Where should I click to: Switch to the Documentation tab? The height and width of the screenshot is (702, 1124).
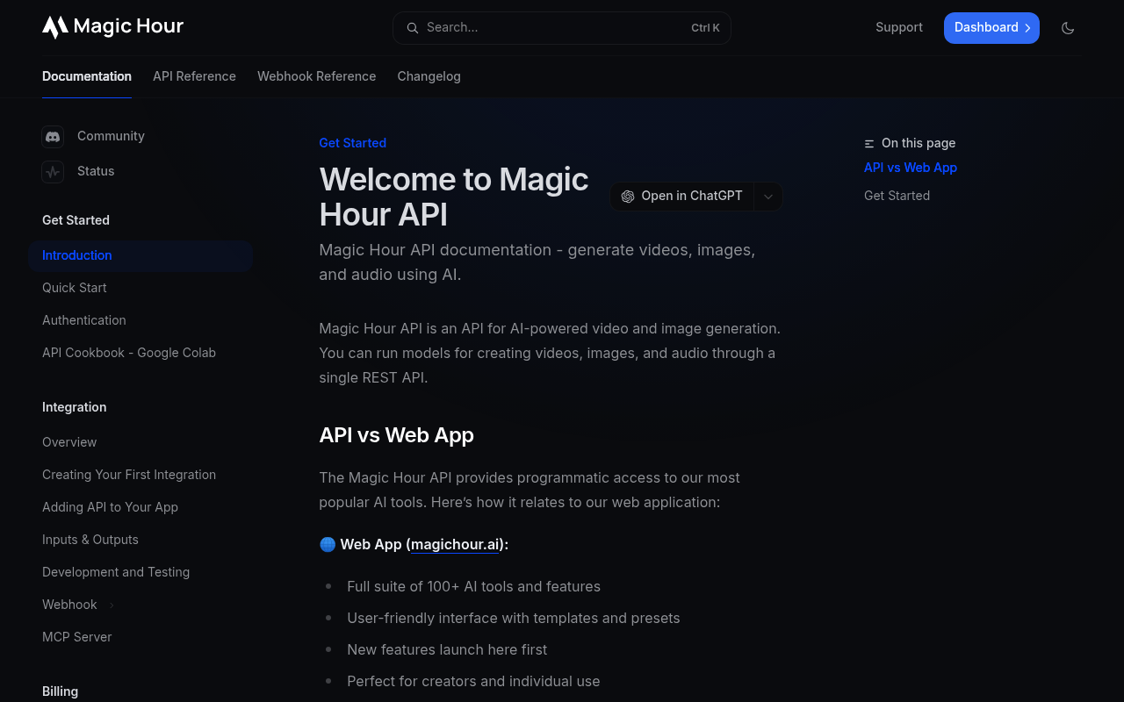pyautogui.click(x=87, y=76)
